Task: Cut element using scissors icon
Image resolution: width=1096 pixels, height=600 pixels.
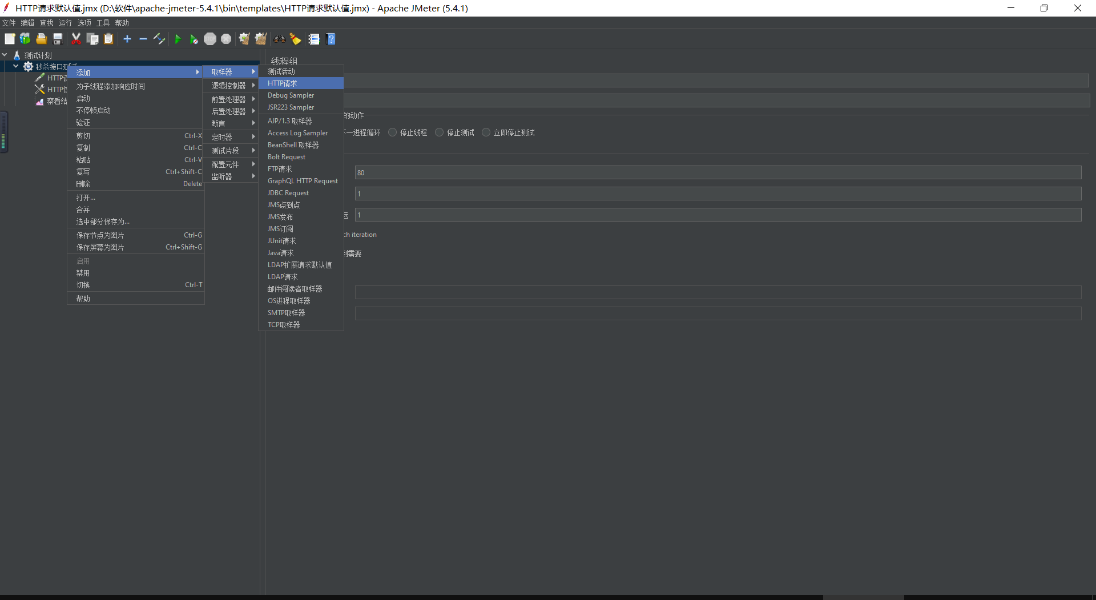Action: tap(76, 39)
